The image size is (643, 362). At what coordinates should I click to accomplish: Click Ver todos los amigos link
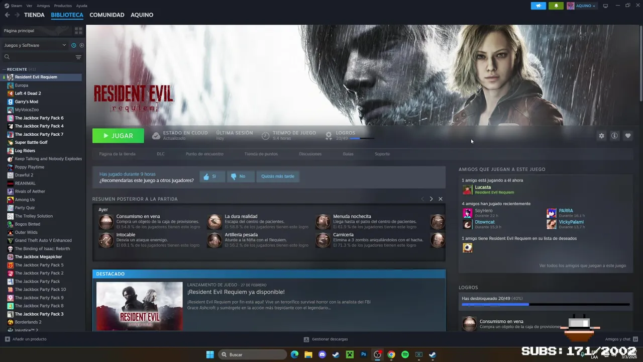583,265
